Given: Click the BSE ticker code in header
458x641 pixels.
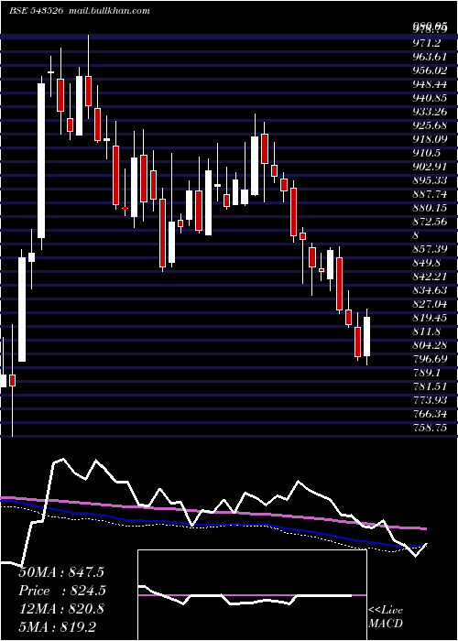Looking at the screenshot, I should 36,11.
